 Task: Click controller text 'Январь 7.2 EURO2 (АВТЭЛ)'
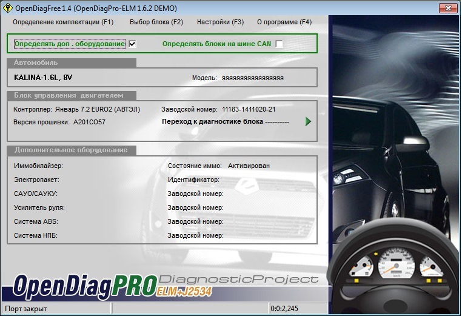coord(98,109)
